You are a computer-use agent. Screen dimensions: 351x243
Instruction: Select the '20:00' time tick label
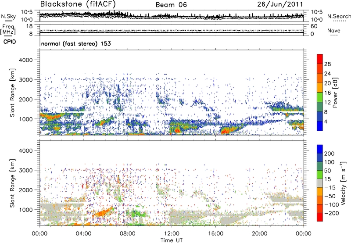259,234
